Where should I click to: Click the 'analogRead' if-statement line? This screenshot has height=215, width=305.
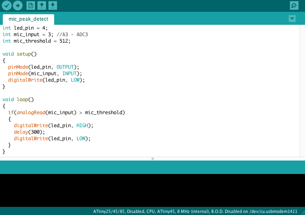tap(66, 113)
